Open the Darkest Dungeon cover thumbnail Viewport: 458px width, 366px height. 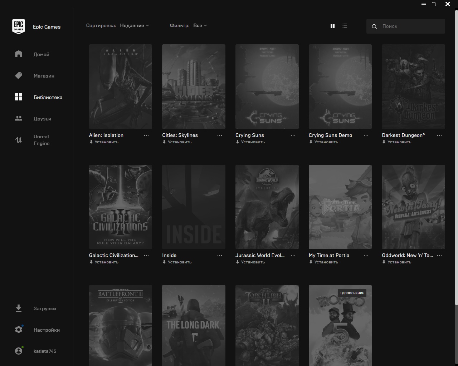(413, 86)
